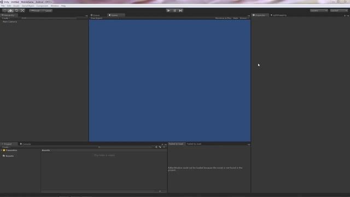350x197 pixels.
Task: Open the Gizmos dropdown
Action: [x=244, y=18]
